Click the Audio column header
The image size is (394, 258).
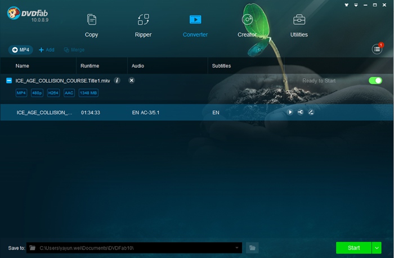(x=138, y=66)
